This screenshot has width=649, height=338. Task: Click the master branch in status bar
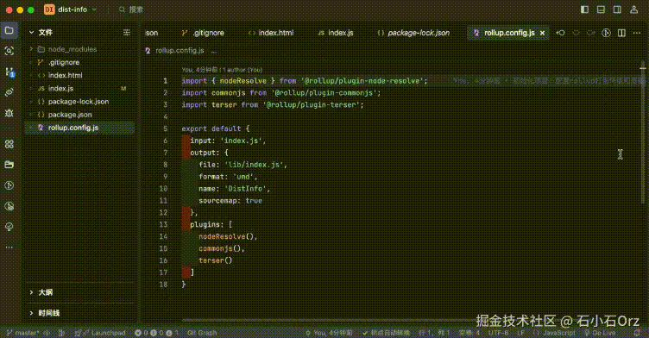coord(23,333)
